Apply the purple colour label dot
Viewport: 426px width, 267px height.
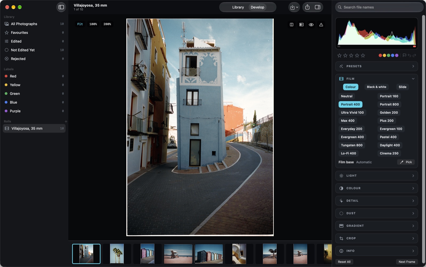397,55
